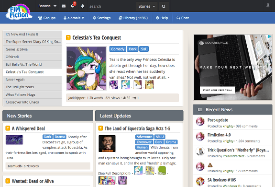Image resolution: width=275 pixels, height=187 pixels.
Task: Click the green character tag icon in Saga story
Action: click(161, 171)
